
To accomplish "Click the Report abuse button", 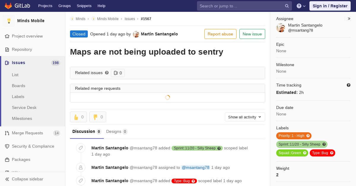I will pyautogui.click(x=220, y=34).
